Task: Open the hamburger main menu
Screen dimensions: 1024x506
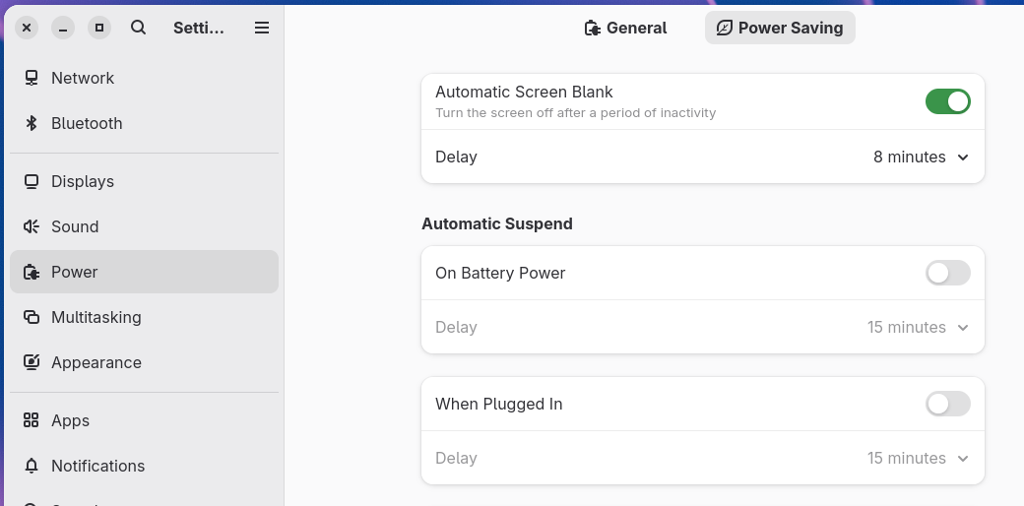Action: coord(262,28)
